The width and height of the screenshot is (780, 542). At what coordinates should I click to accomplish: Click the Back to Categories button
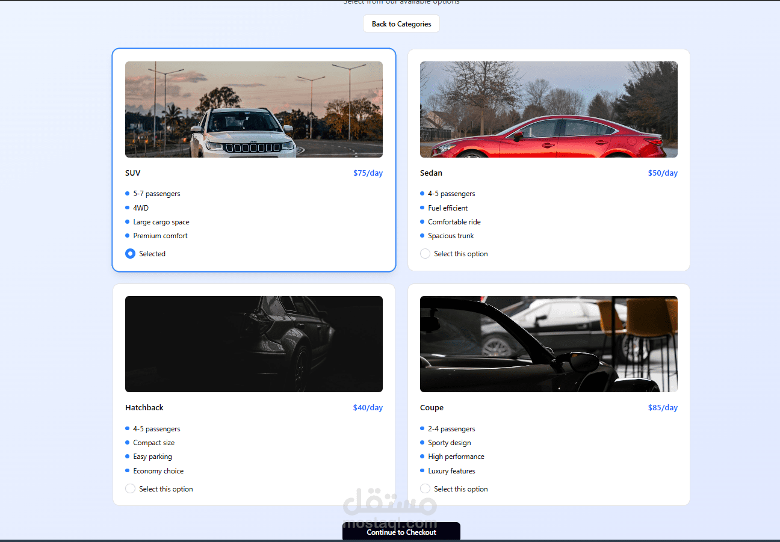[x=401, y=23]
